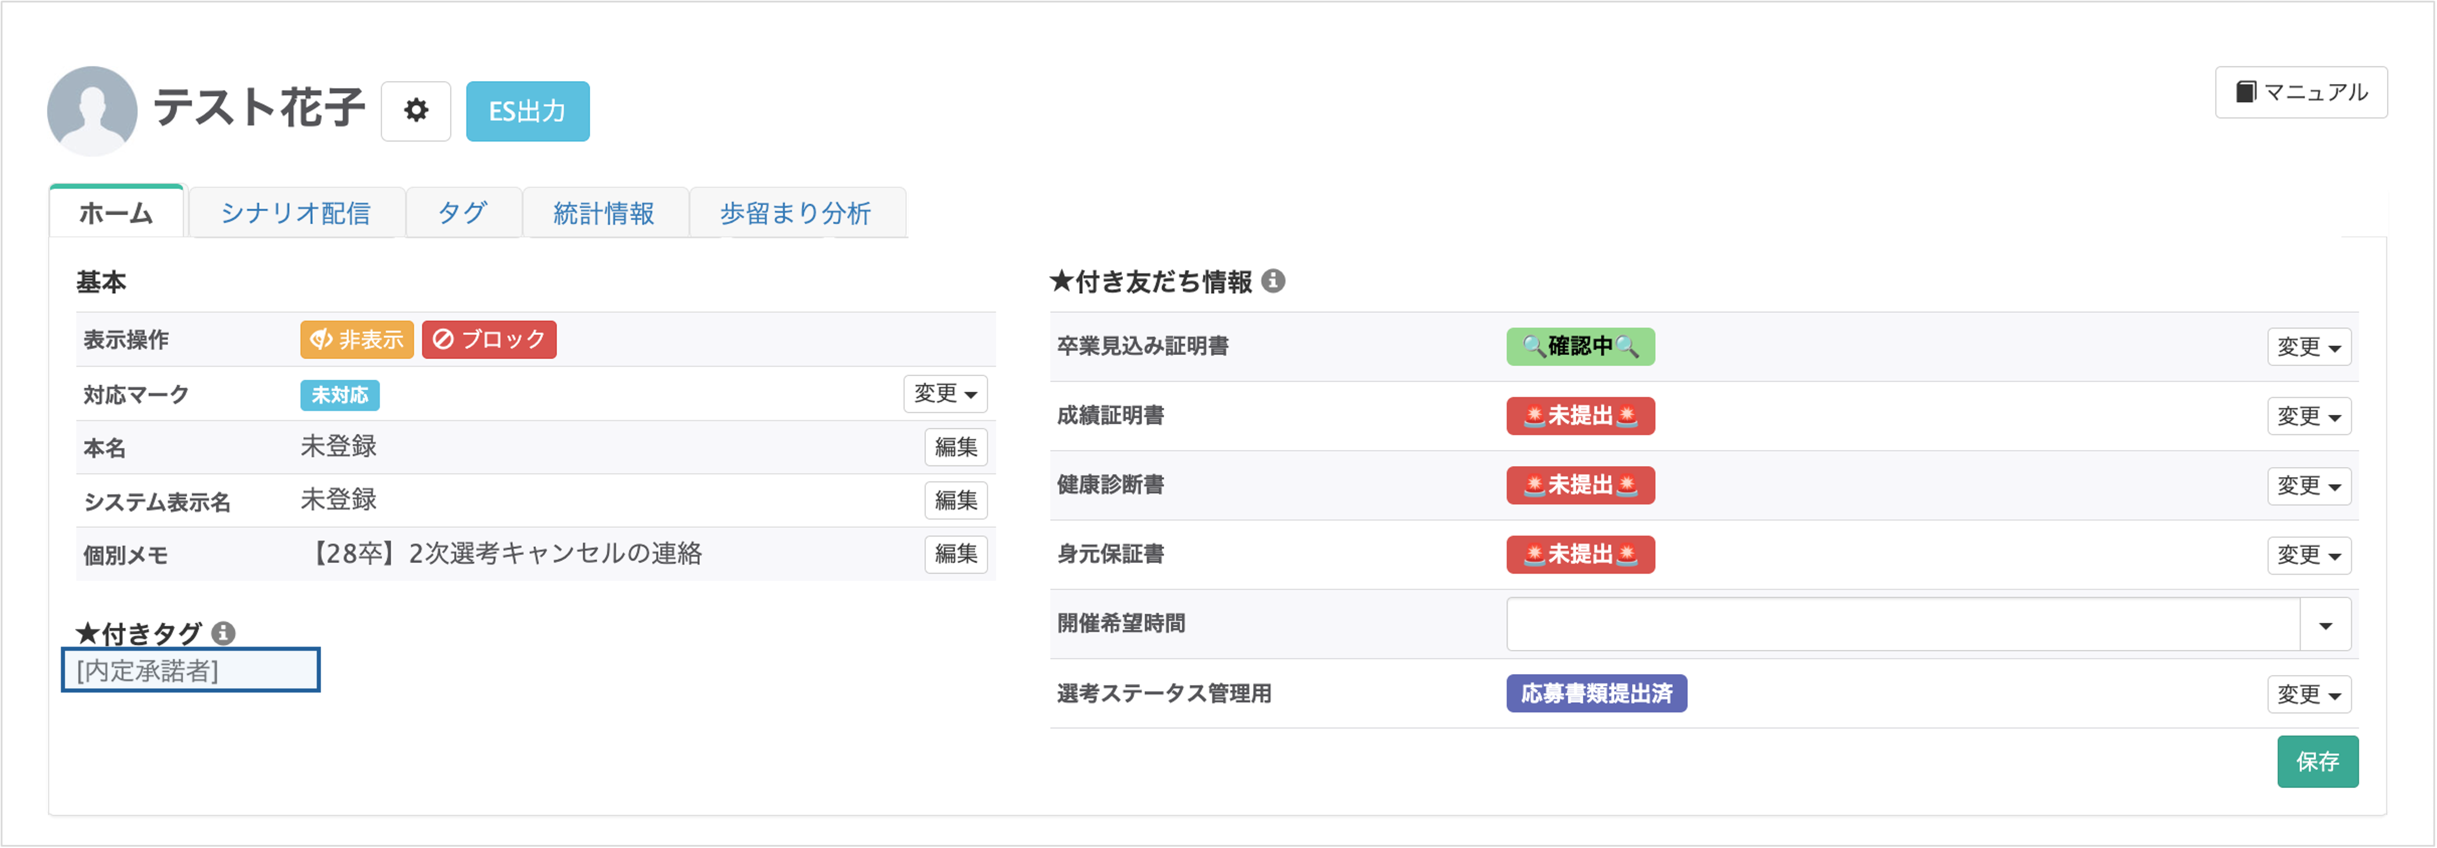Click the ES出力 button

(x=527, y=112)
